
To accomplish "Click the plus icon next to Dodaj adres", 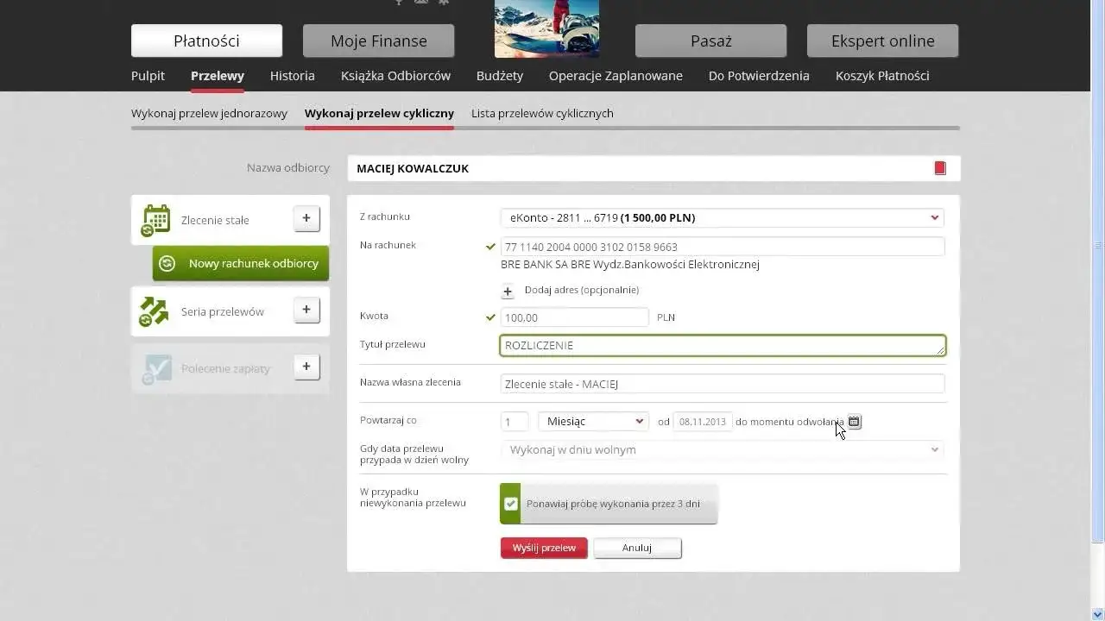I will [x=508, y=292].
